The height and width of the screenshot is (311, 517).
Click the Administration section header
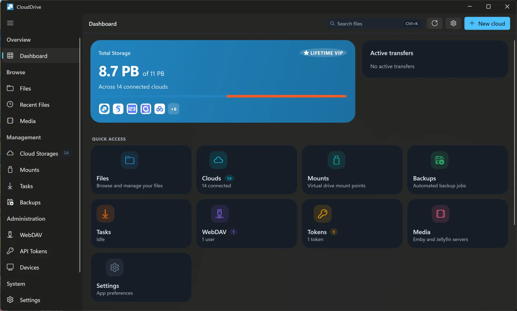(x=26, y=219)
